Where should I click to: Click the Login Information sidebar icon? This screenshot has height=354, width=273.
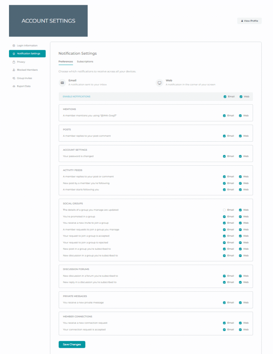click(x=13, y=46)
